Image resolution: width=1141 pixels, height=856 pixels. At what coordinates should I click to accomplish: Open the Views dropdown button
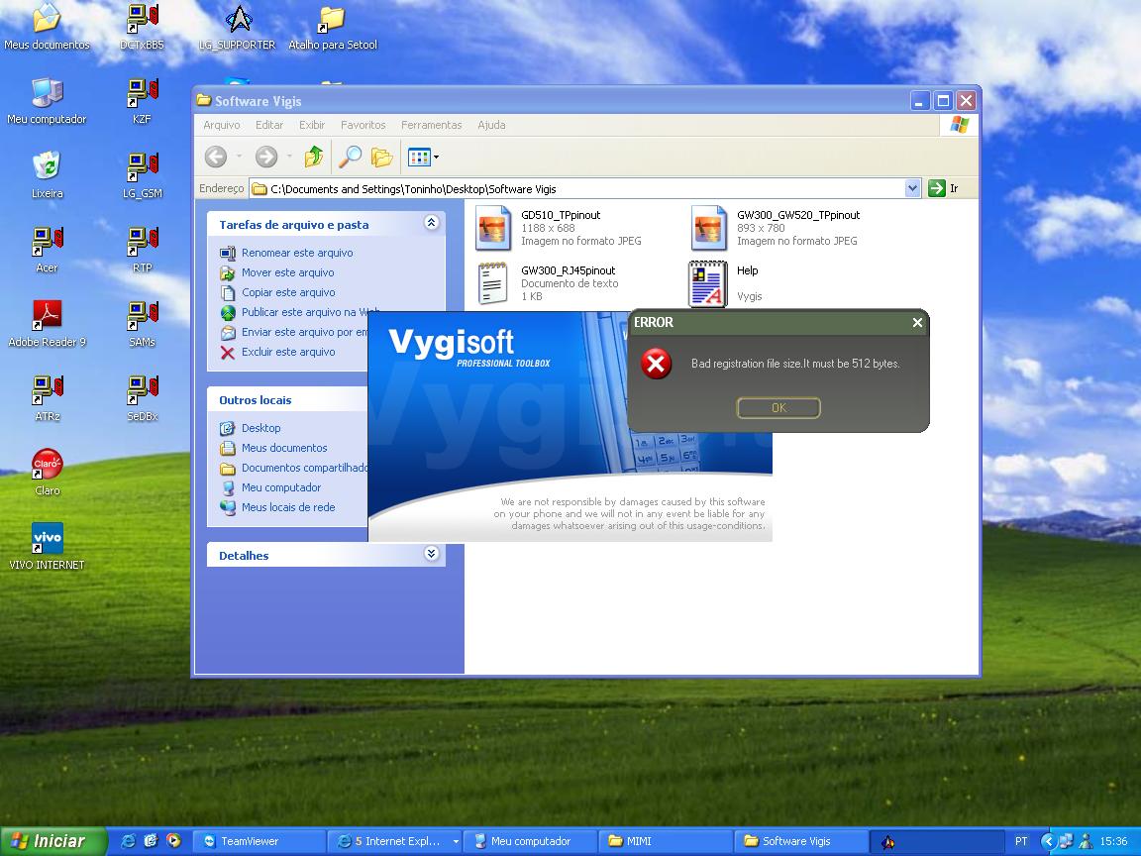[x=423, y=157]
